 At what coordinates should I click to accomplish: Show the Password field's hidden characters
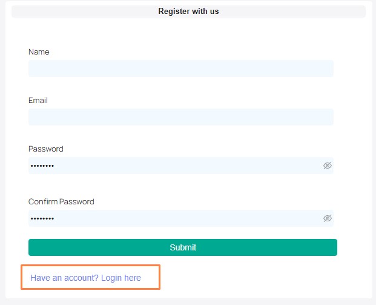tap(328, 166)
